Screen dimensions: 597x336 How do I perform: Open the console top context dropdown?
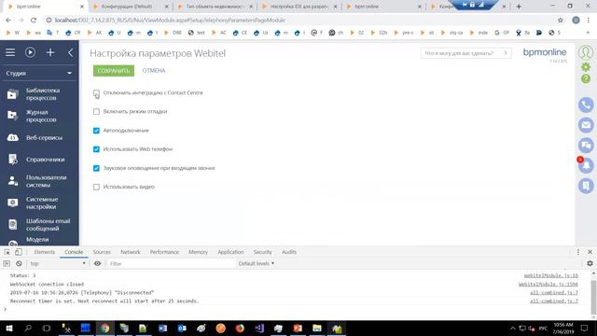coord(58,263)
